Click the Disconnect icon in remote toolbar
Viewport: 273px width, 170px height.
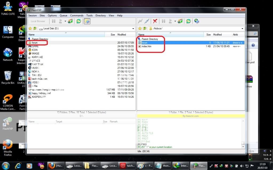click(x=147, y=21)
